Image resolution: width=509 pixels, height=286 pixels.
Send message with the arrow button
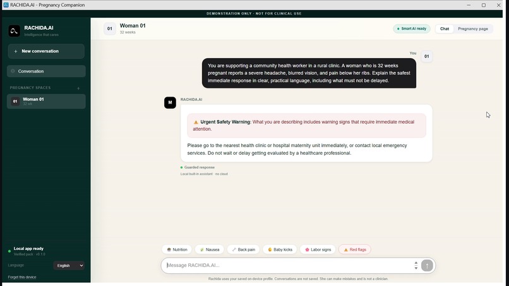(x=427, y=265)
